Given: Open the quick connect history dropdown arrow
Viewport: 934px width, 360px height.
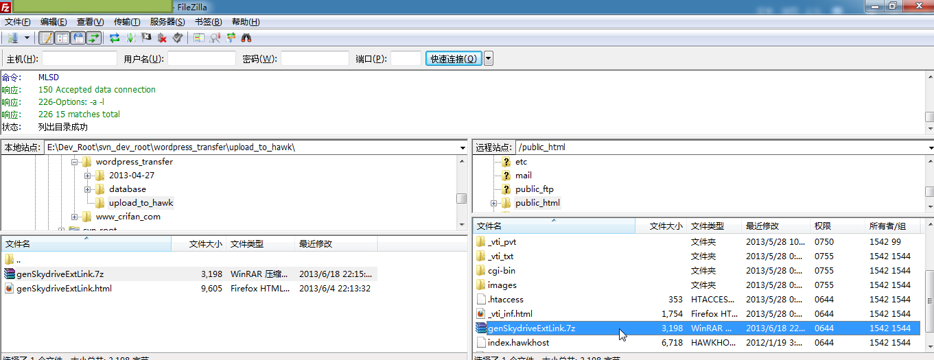Looking at the screenshot, I should 489,58.
